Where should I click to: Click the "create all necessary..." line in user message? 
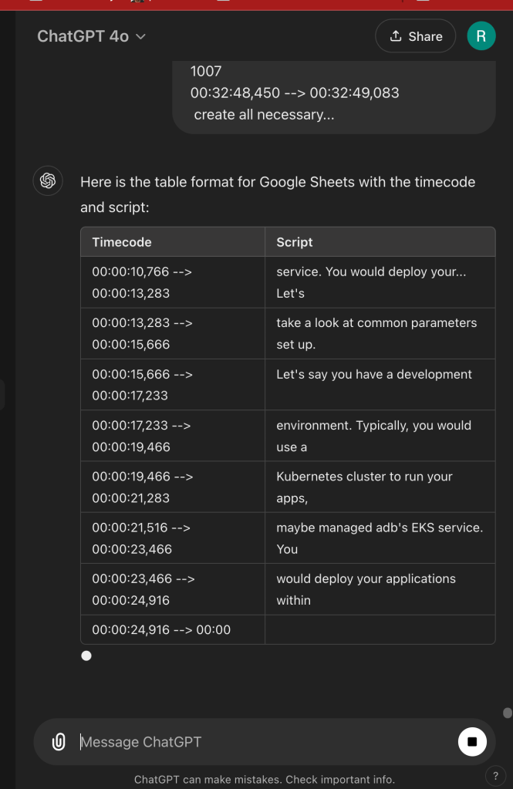264,115
